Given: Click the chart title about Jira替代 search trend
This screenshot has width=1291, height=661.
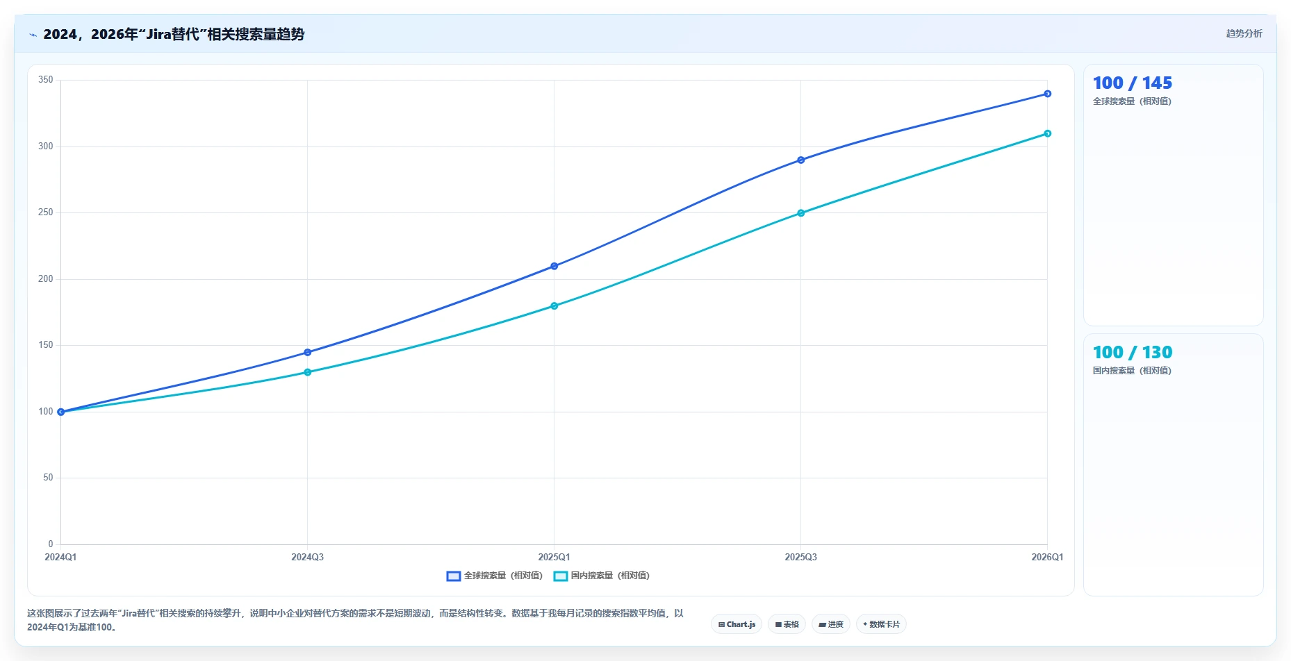Looking at the screenshot, I should pos(174,34).
